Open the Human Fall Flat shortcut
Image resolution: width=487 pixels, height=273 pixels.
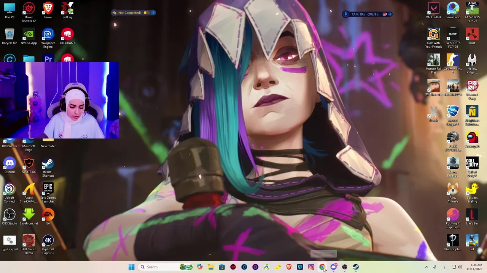coord(434,64)
